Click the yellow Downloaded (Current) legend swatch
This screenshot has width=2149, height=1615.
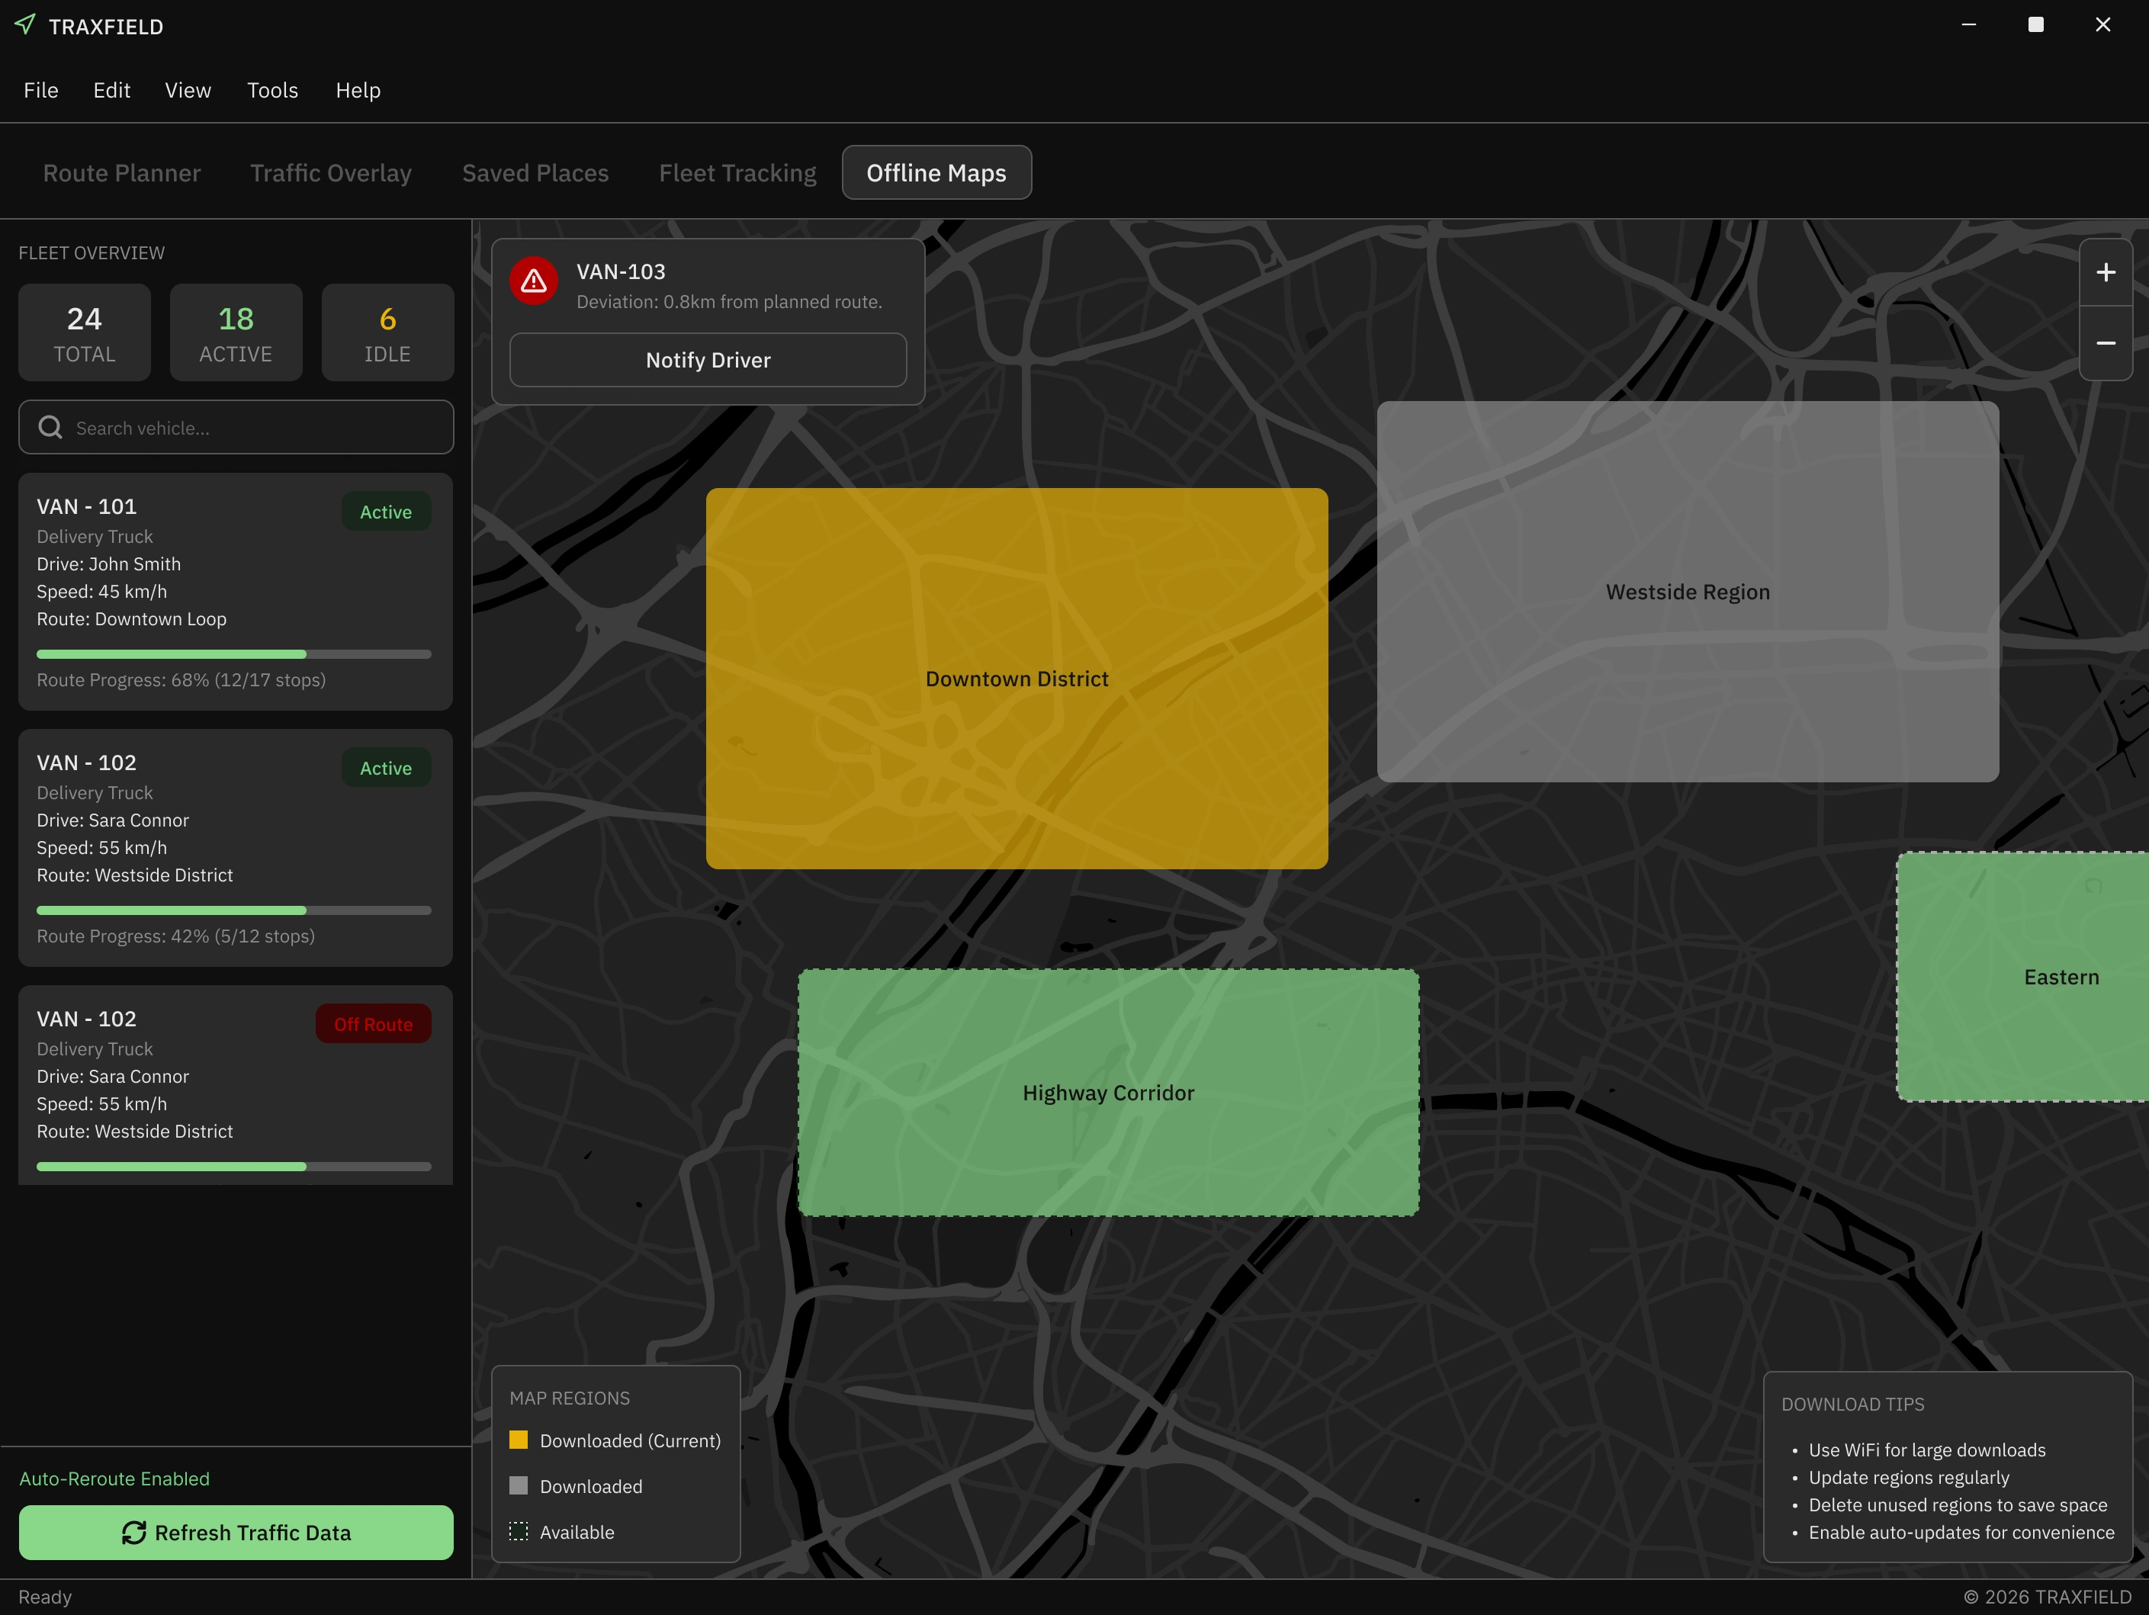pyautogui.click(x=519, y=1440)
